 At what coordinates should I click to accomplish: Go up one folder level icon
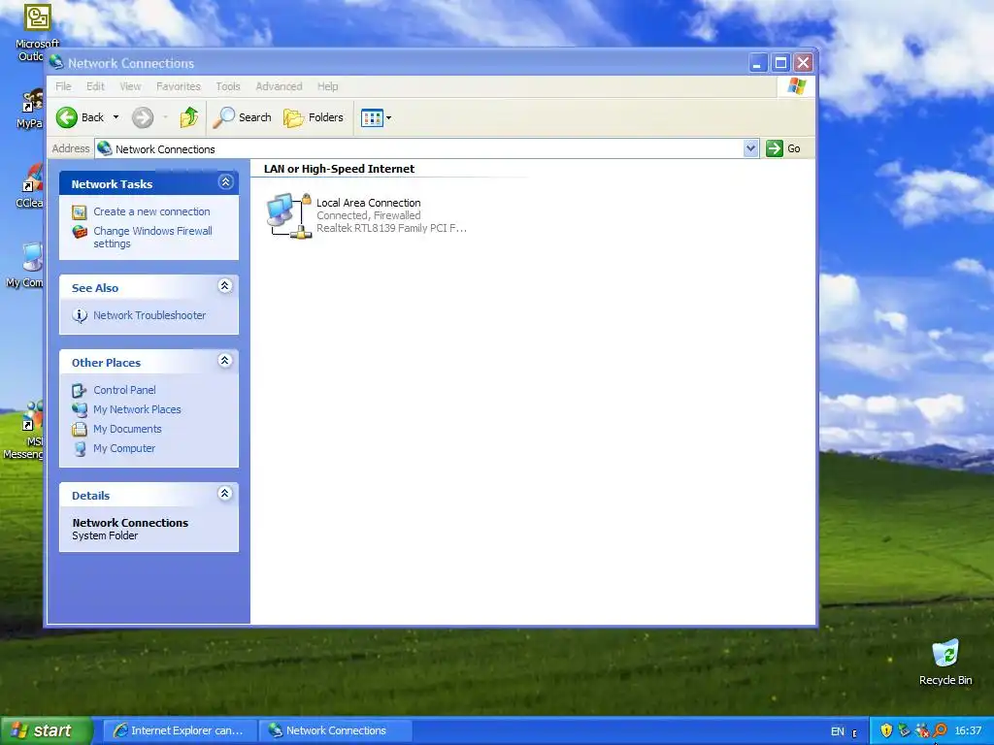(189, 117)
